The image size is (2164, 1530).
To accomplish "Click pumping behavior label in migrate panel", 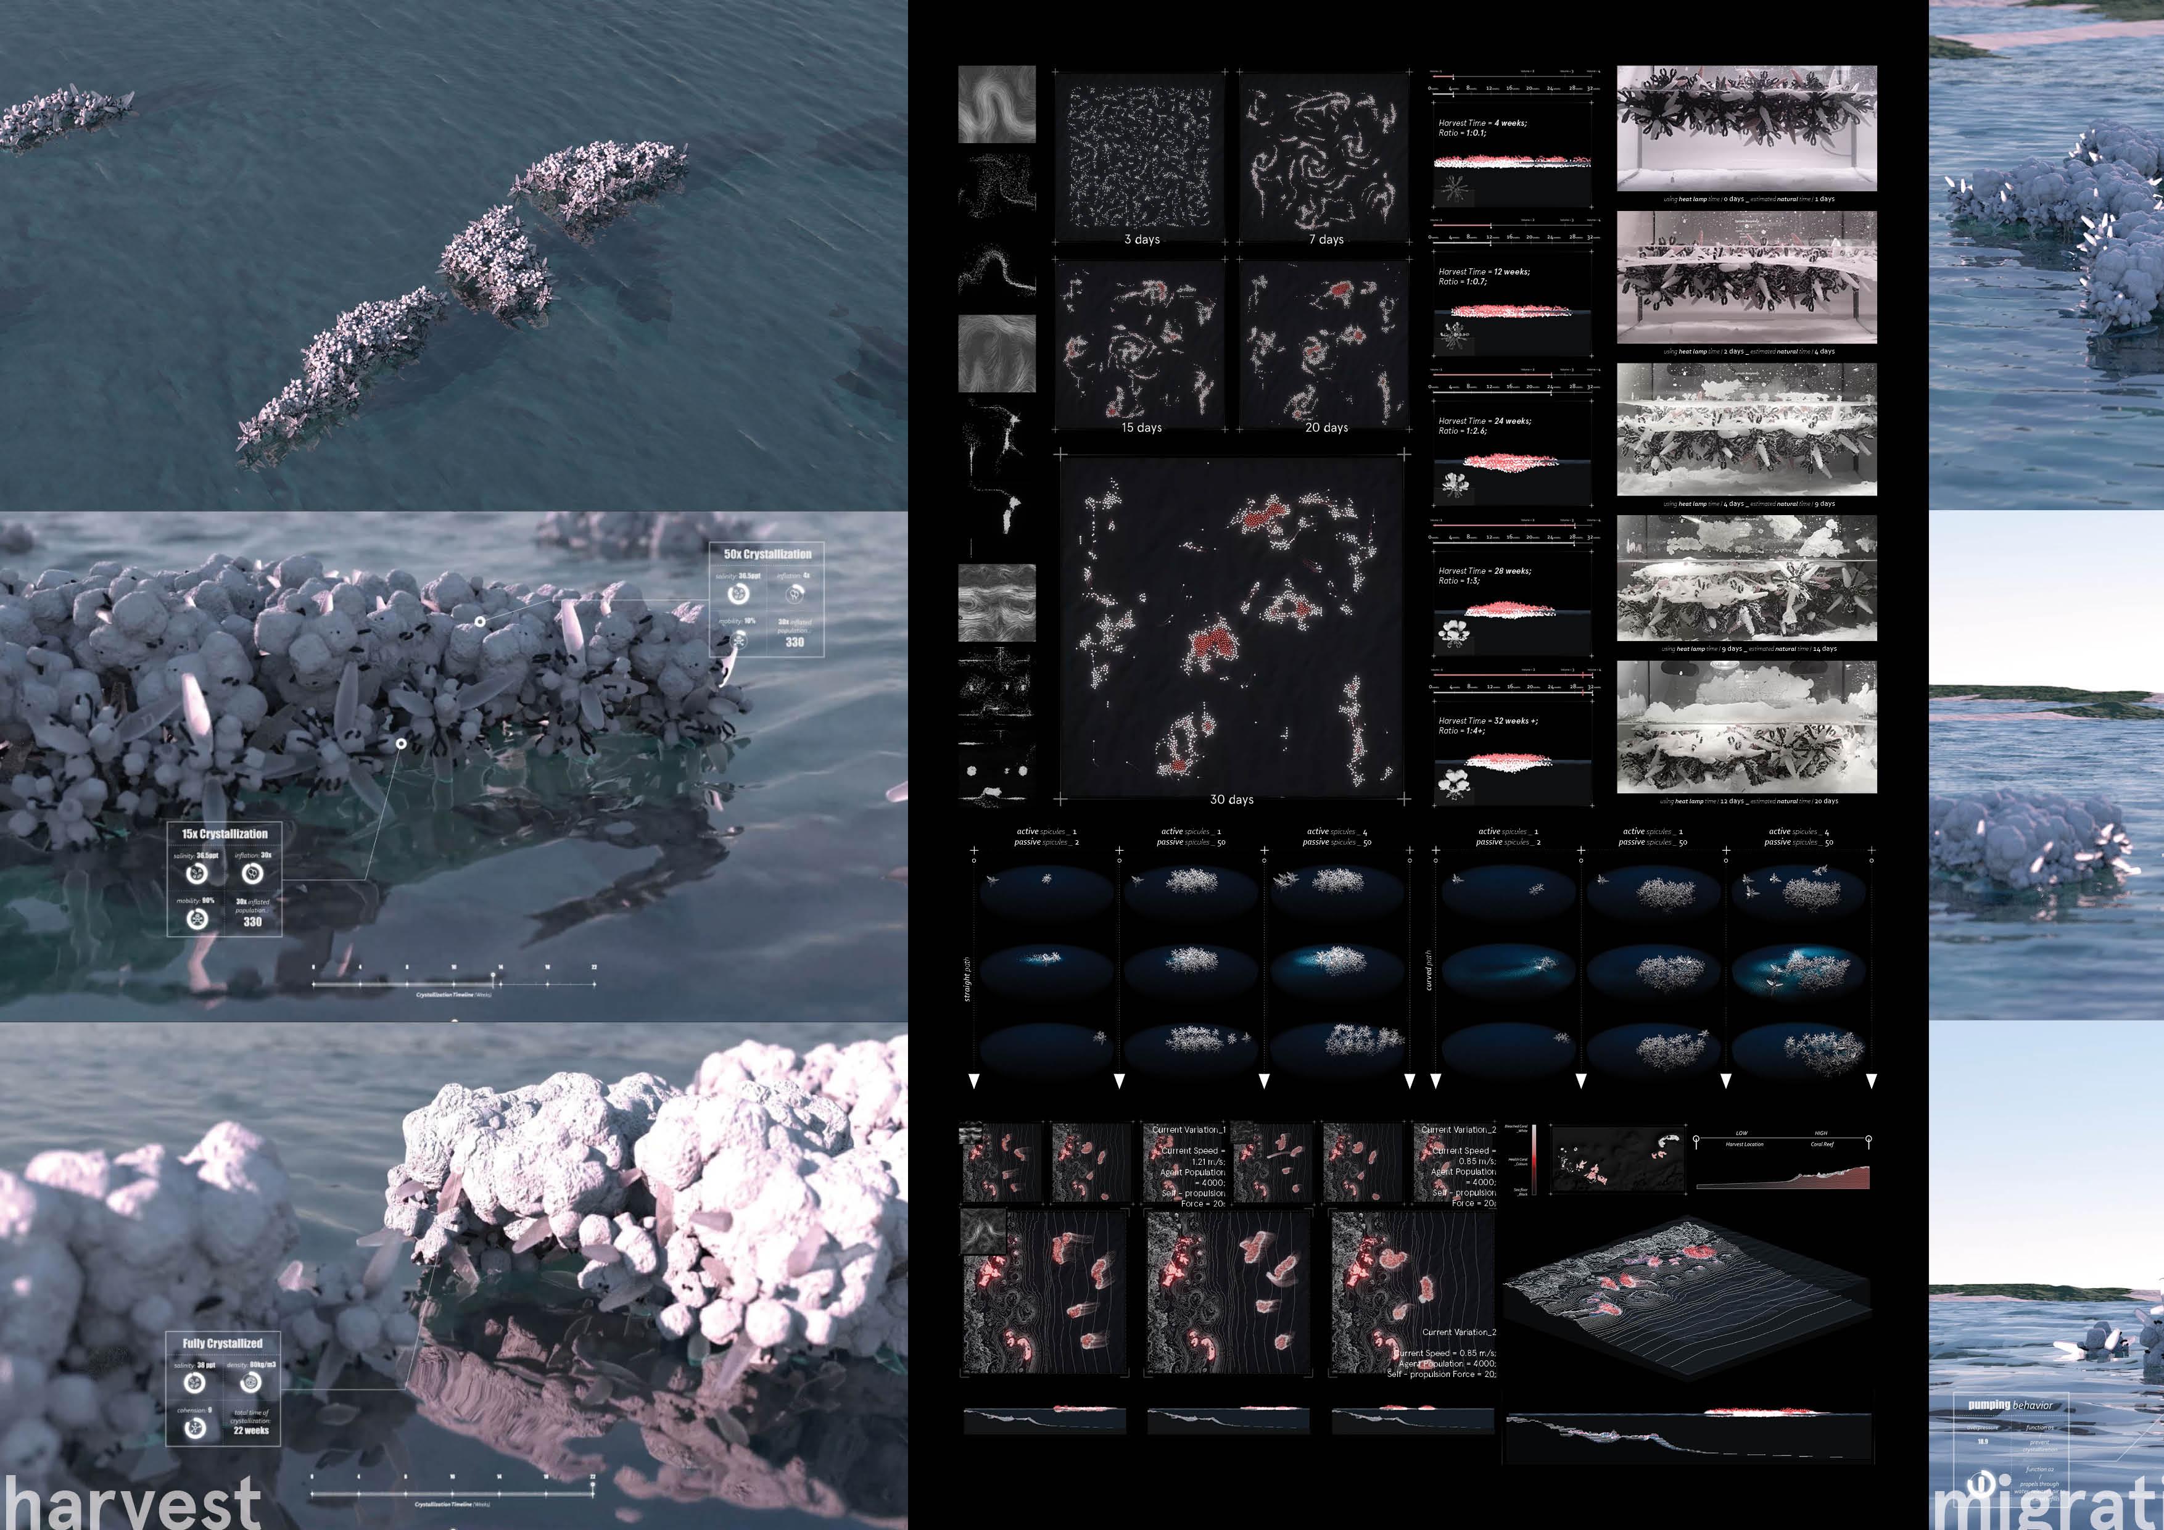I will point(2009,1405).
